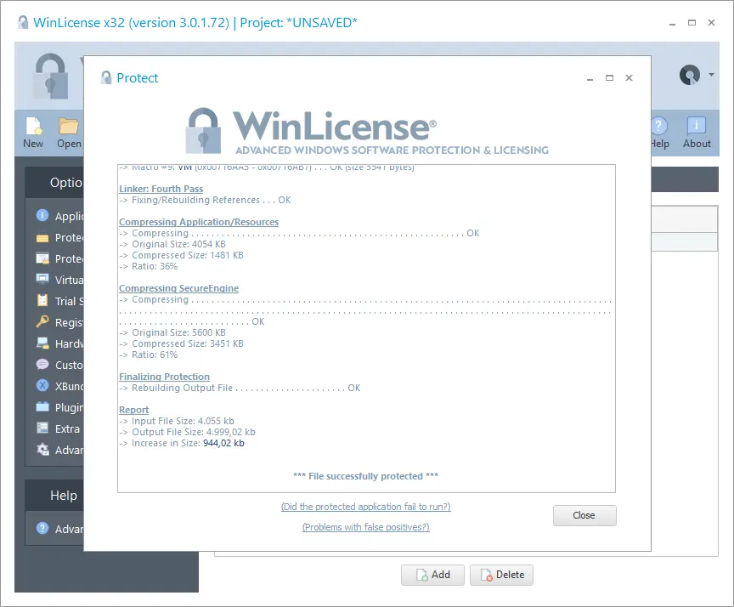Minimize the WinLicense main window

(672, 23)
